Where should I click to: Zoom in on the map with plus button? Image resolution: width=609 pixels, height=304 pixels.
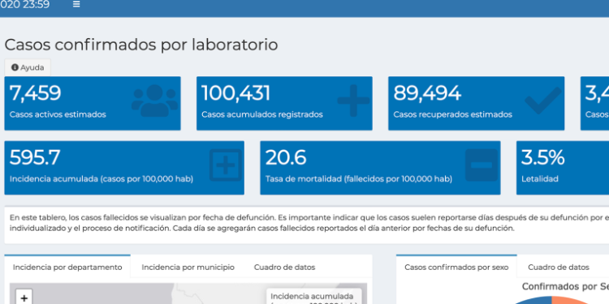click(24, 298)
